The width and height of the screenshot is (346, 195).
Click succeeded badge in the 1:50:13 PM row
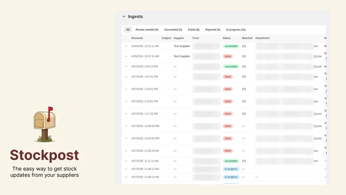click(231, 67)
